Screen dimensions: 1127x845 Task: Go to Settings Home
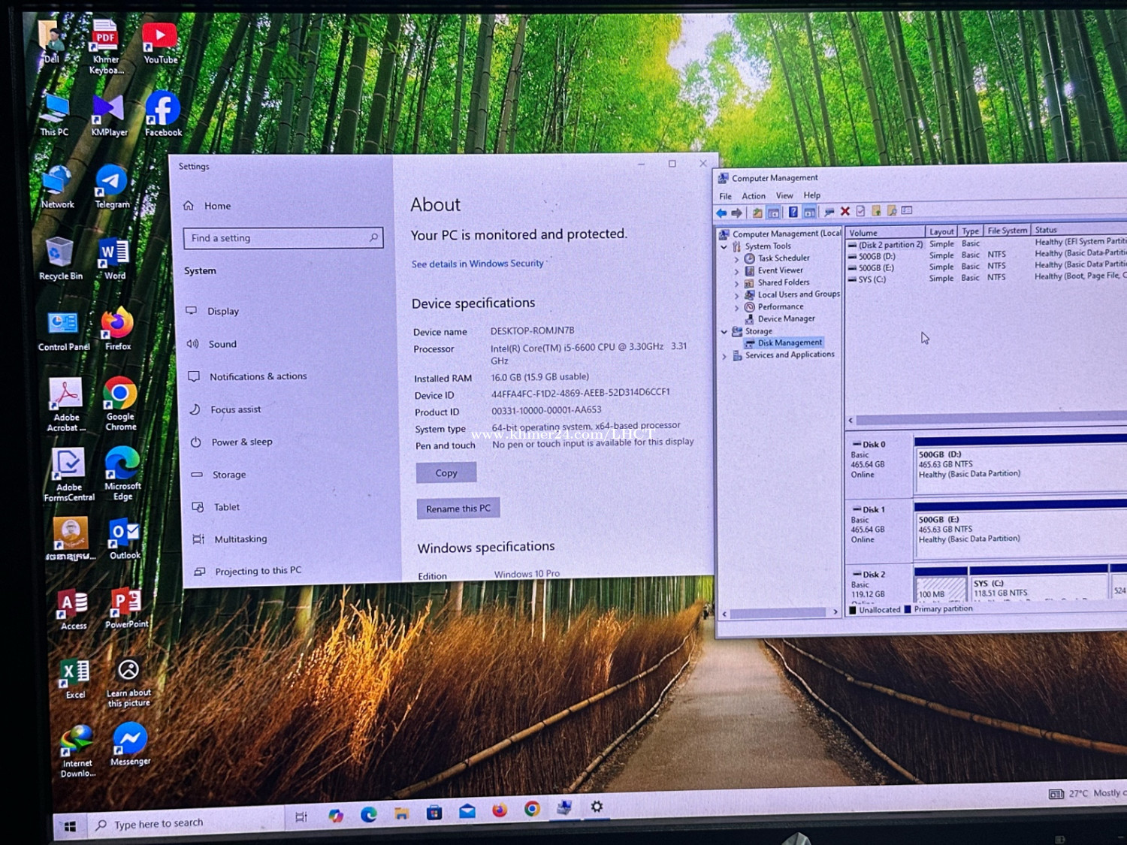point(208,206)
